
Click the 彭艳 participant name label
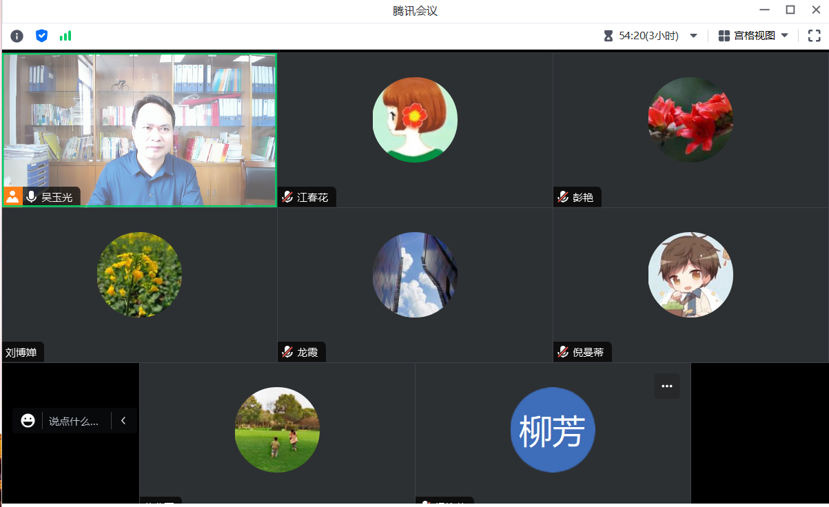(583, 198)
